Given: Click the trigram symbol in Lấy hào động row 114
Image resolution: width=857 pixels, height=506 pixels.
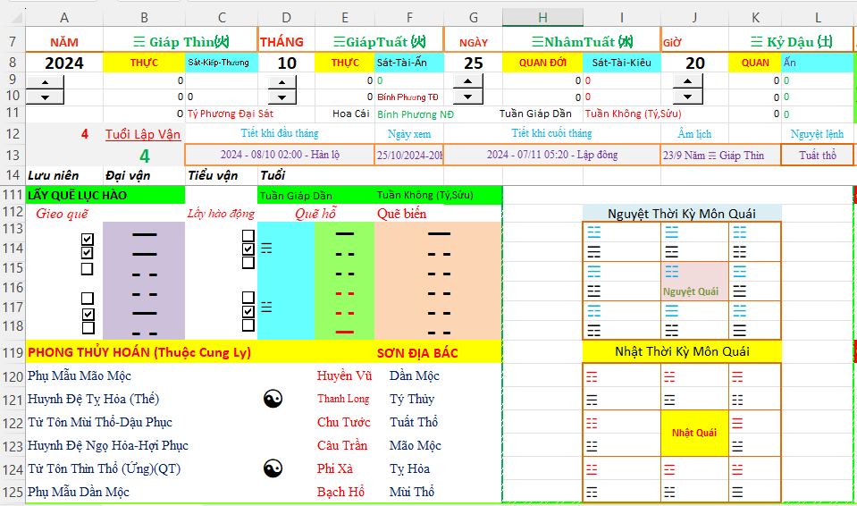Looking at the screenshot, I should pos(265,249).
